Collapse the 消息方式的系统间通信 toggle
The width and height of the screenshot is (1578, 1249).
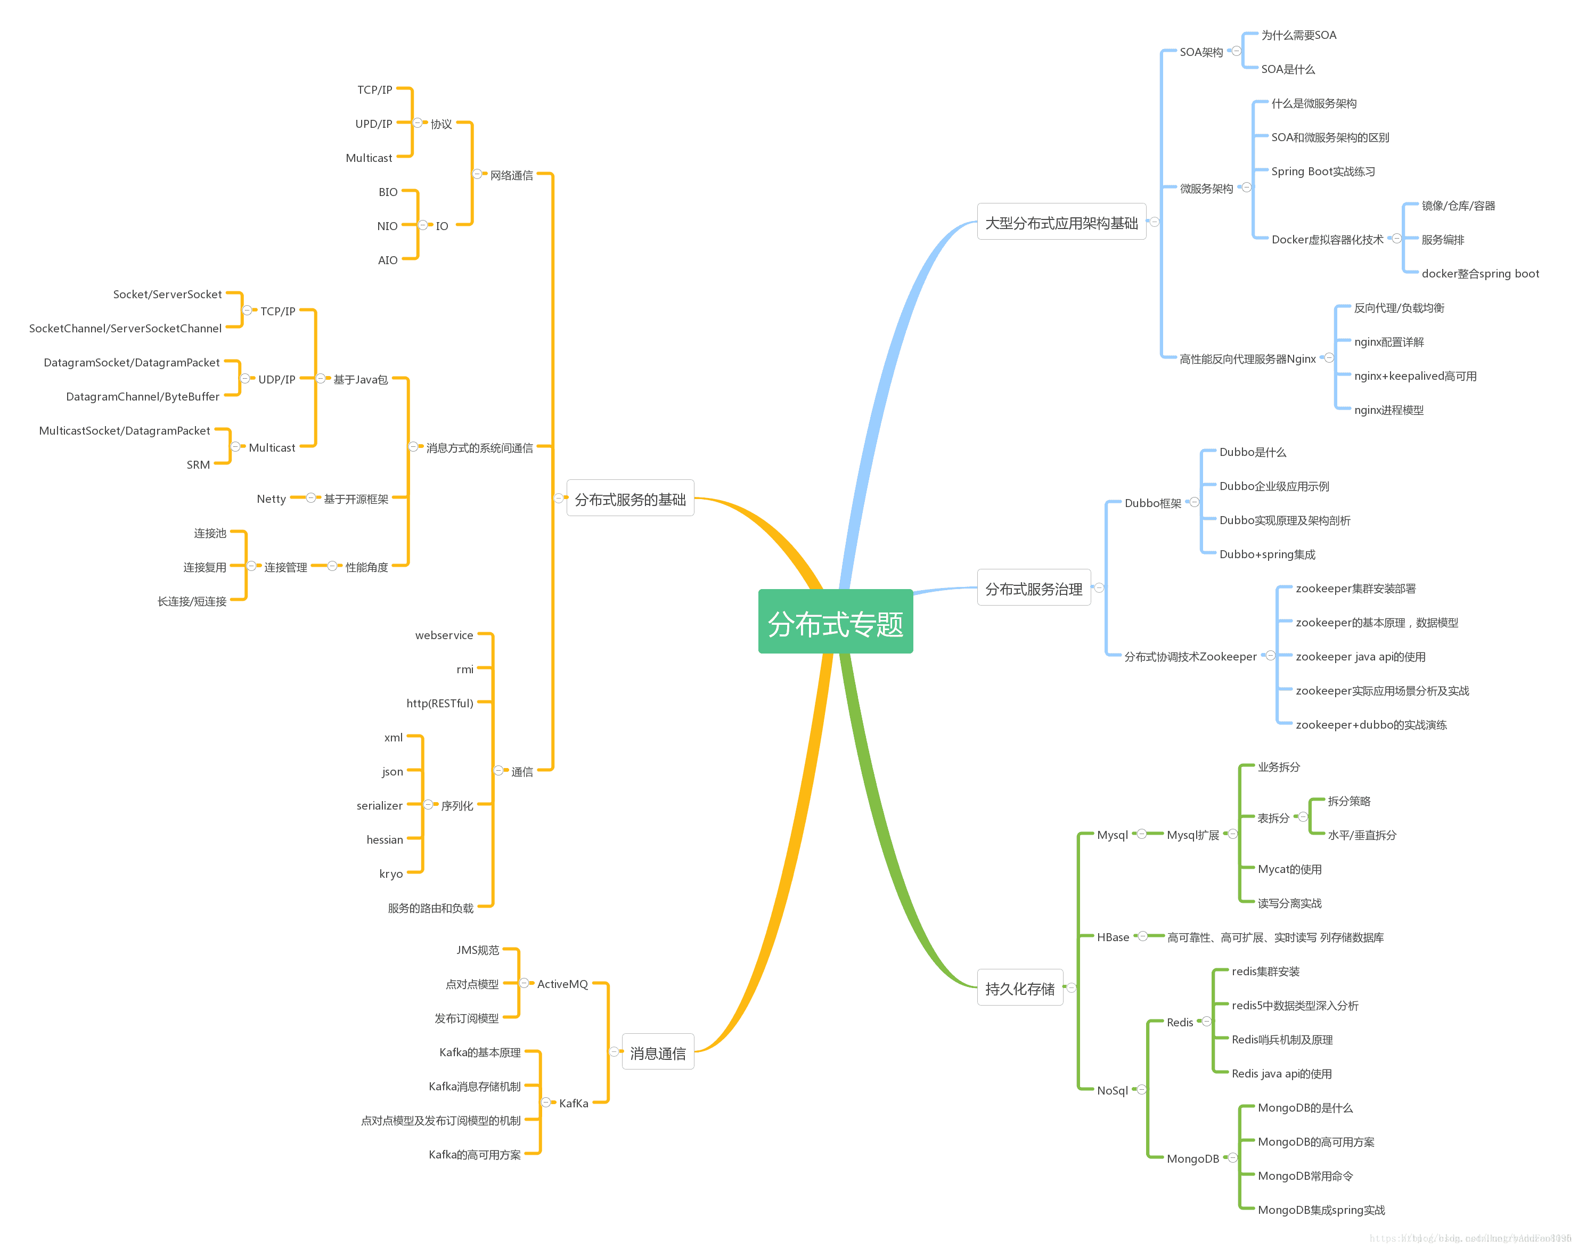pos(413,447)
